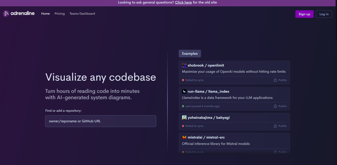Click 'Official inference library for Mistral models' text

216,144
